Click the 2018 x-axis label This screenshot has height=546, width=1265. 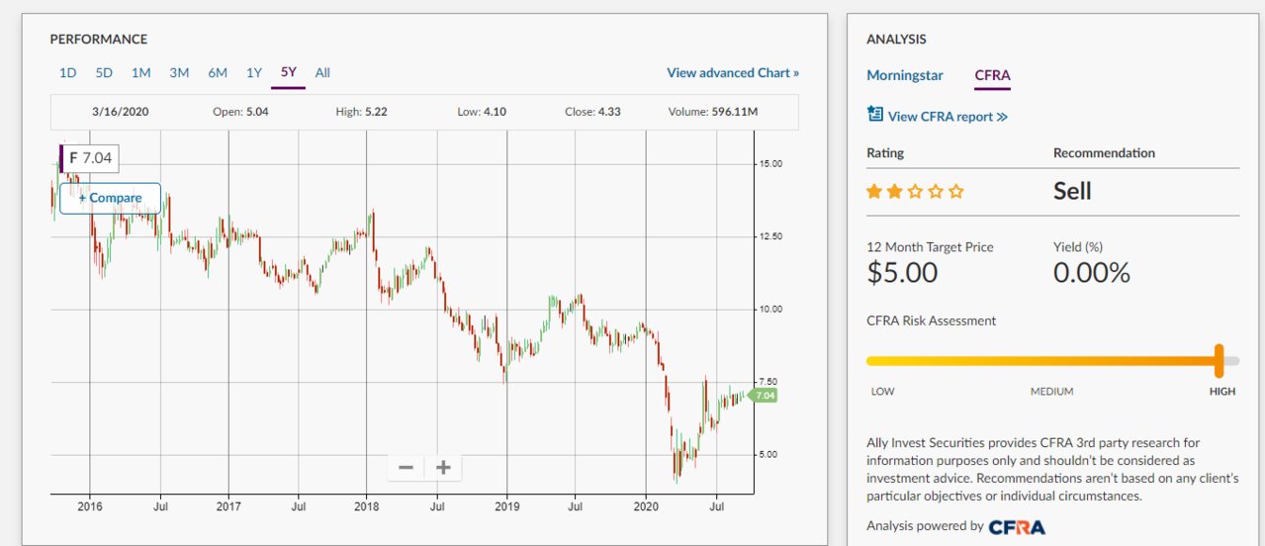click(x=367, y=504)
